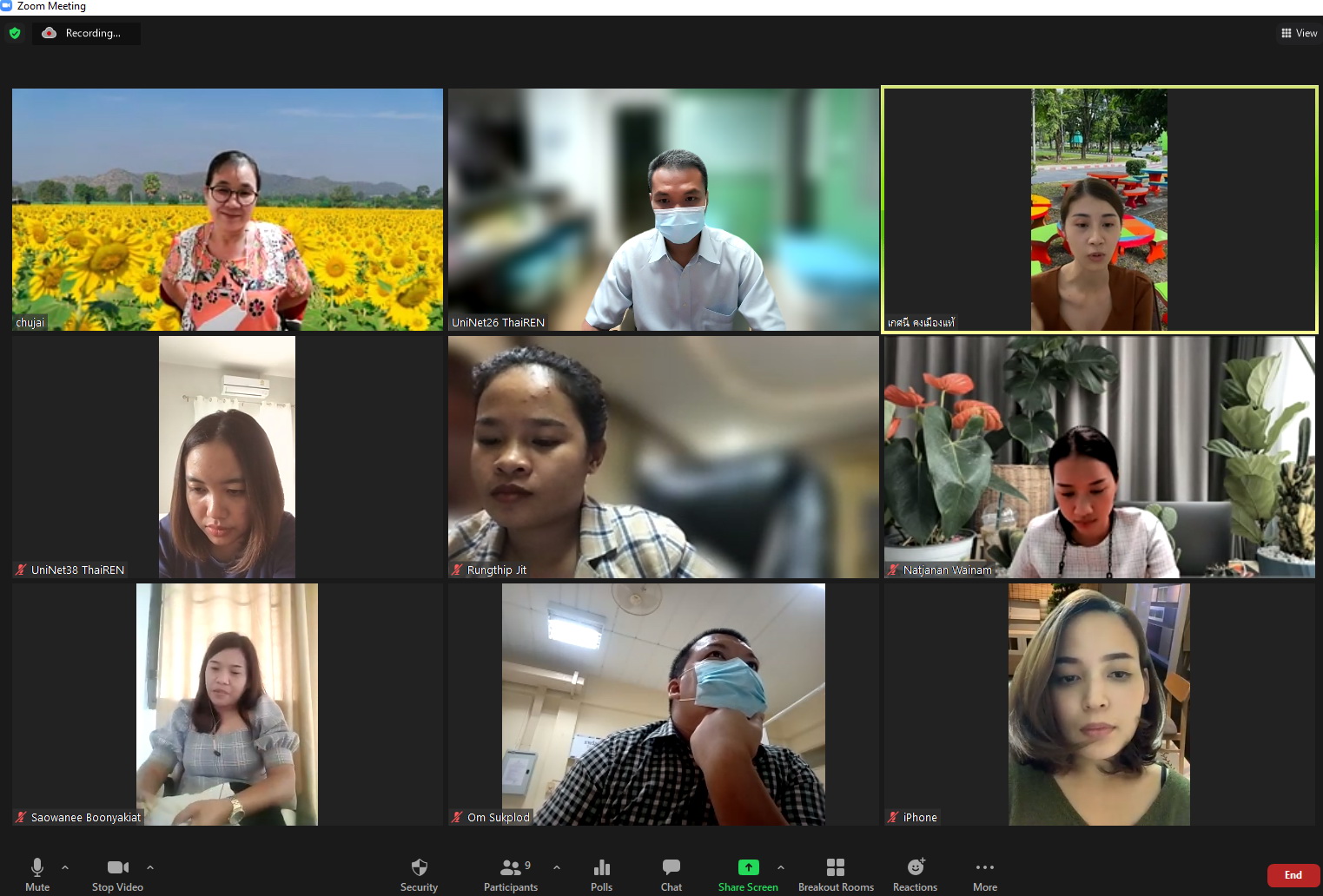Image resolution: width=1323 pixels, height=896 pixels.
Task: Open the More options menu
Action: tap(984, 873)
